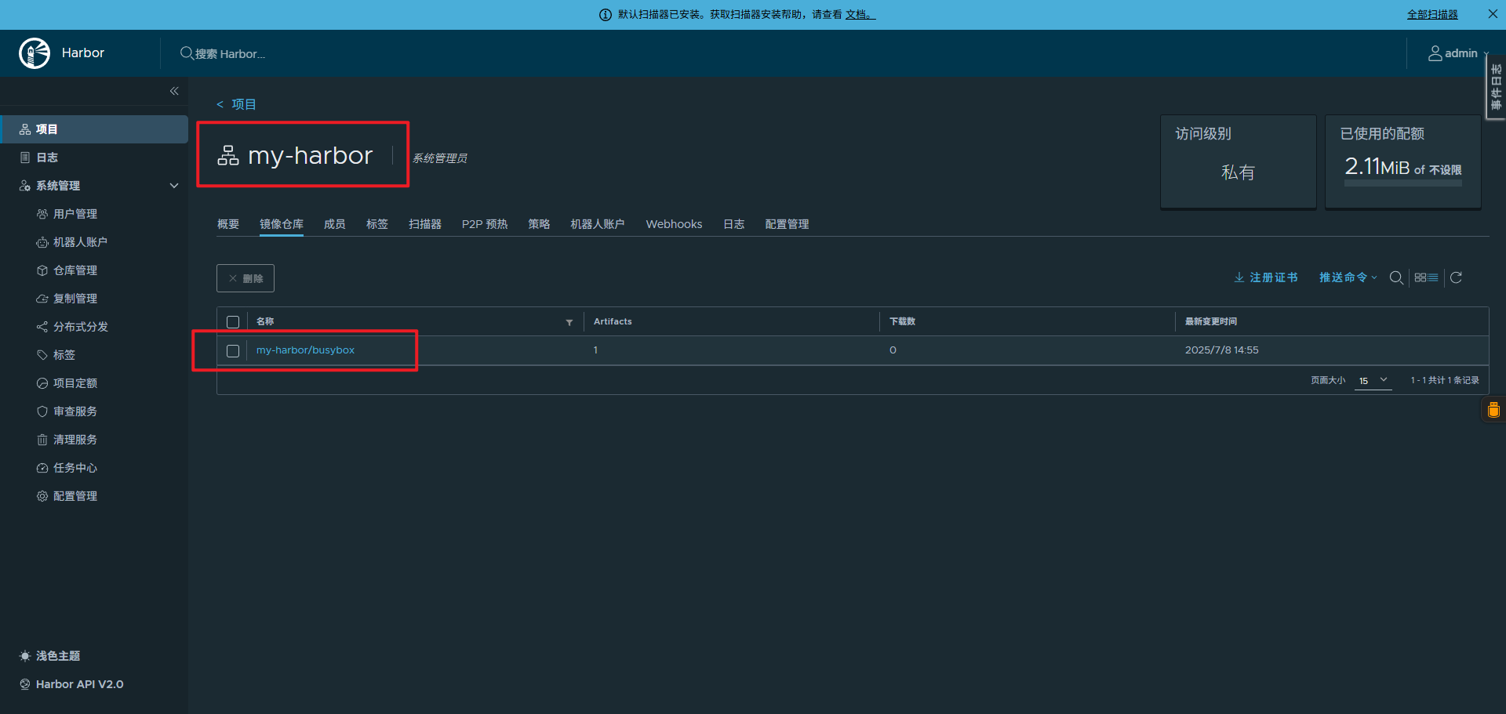Image resolution: width=1506 pixels, height=714 pixels.
Task: Switch to P2P 预热 tab
Action: click(485, 224)
